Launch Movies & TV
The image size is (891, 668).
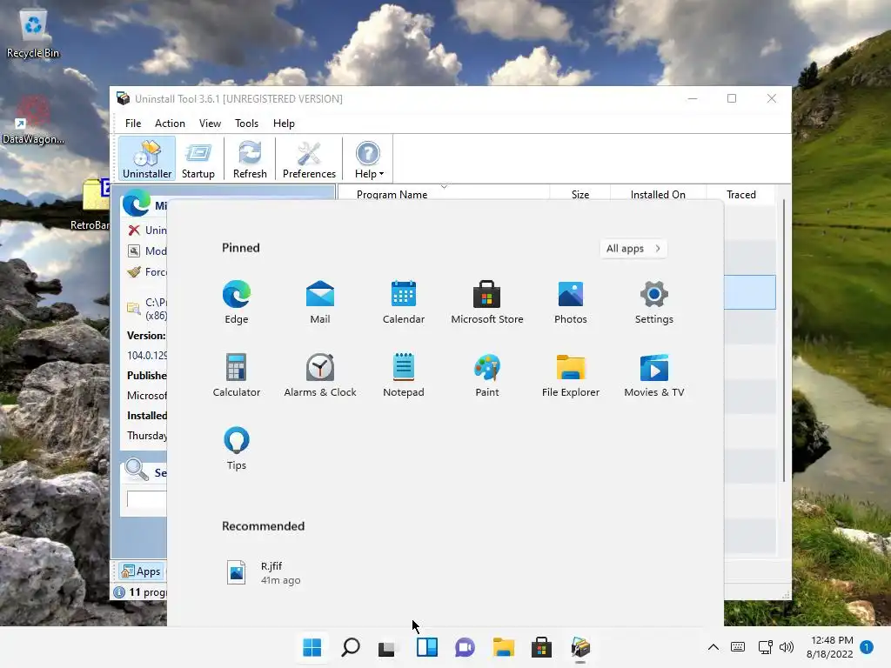tap(654, 375)
